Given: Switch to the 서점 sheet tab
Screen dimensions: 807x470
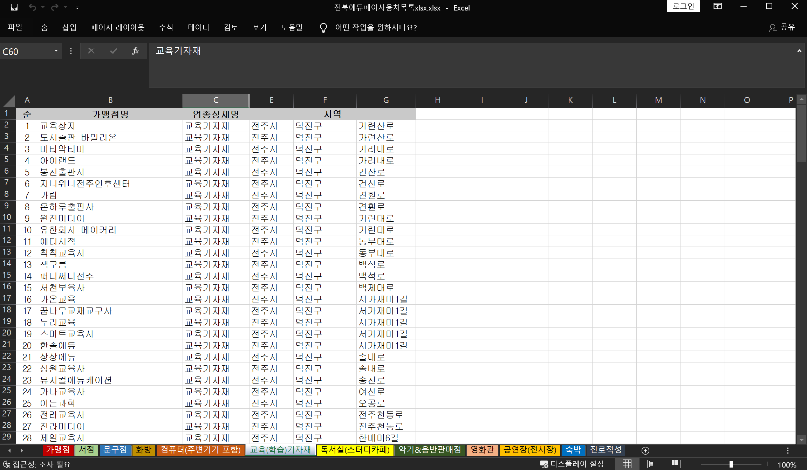Looking at the screenshot, I should [87, 450].
